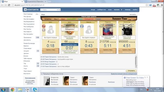164x92 pixels.
Task: Open музыка in the VK header
Action: [x=117, y=10]
